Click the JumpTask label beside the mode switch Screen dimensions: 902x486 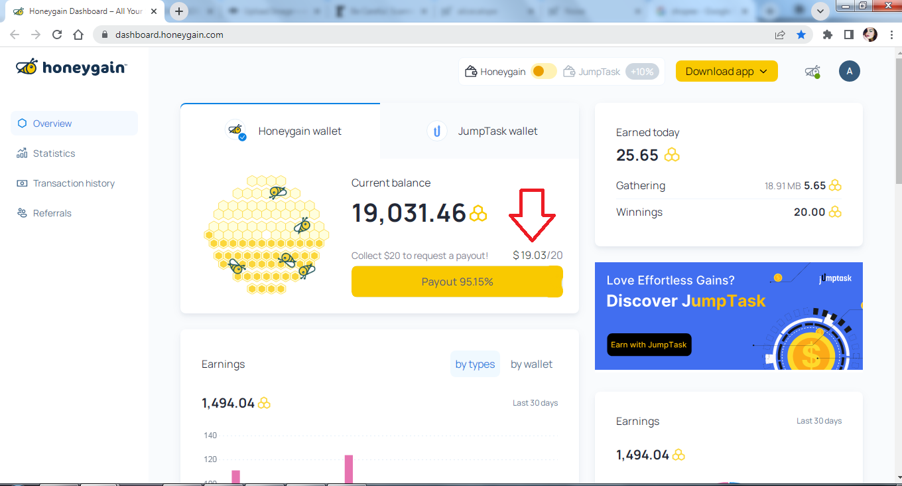click(x=599, y=72)
